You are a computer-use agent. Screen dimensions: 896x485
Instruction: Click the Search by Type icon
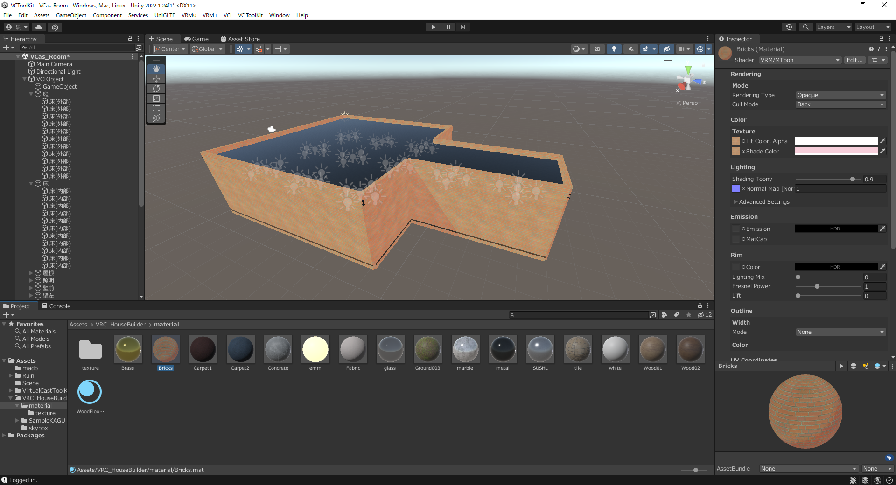(665, 315)
